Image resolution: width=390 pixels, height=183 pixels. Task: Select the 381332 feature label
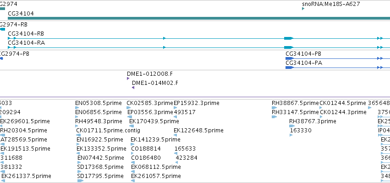tap(11, 167)
